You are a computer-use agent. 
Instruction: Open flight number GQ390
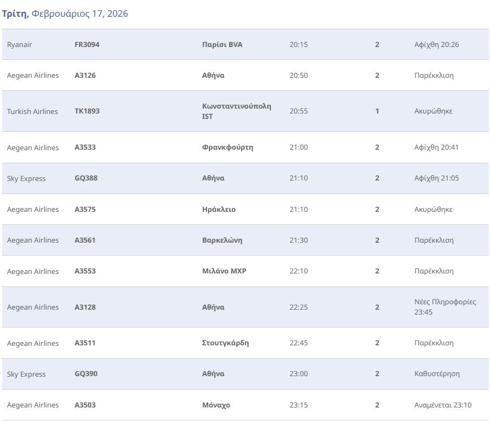(86, 374)
